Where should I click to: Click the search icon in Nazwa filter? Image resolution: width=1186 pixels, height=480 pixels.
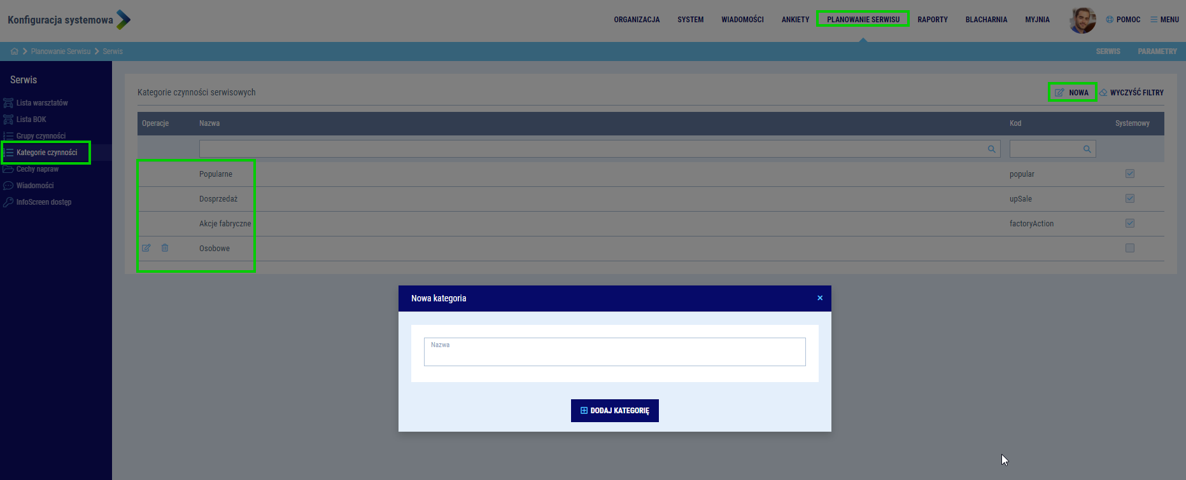(x=991, y=149)
